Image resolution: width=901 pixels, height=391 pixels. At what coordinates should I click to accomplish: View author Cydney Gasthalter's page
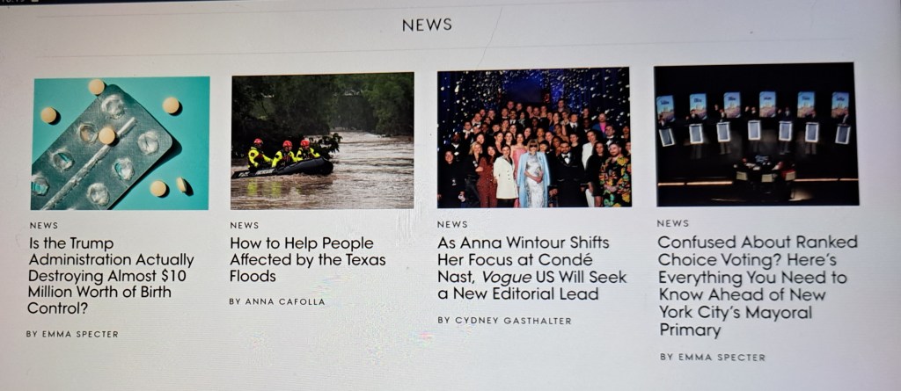point(504,321)
